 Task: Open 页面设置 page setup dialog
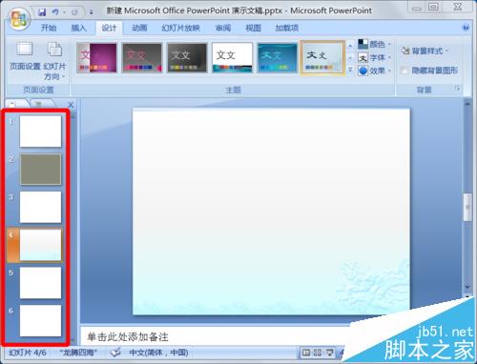pyautogui.click(x=25, y=56)
